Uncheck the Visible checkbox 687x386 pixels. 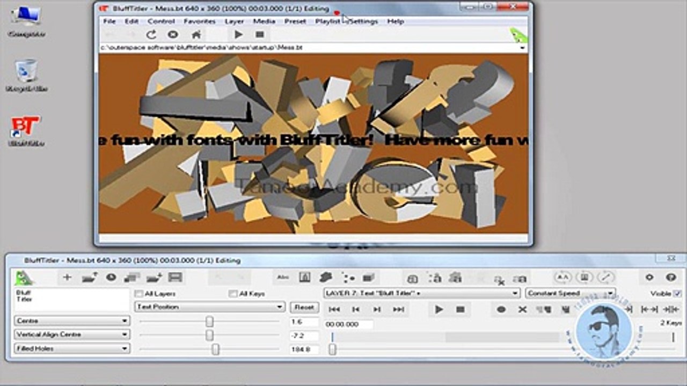point(677,294)
